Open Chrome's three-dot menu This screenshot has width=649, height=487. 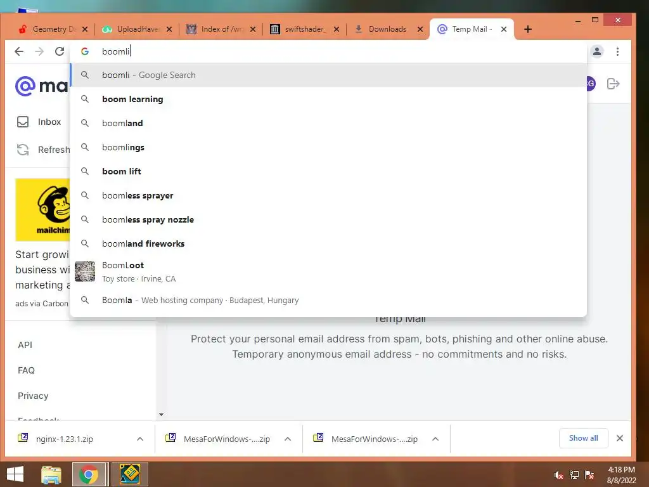point(617,51)
